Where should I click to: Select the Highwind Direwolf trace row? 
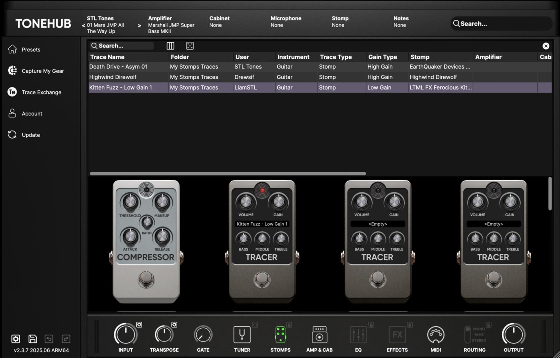point(320,77)
